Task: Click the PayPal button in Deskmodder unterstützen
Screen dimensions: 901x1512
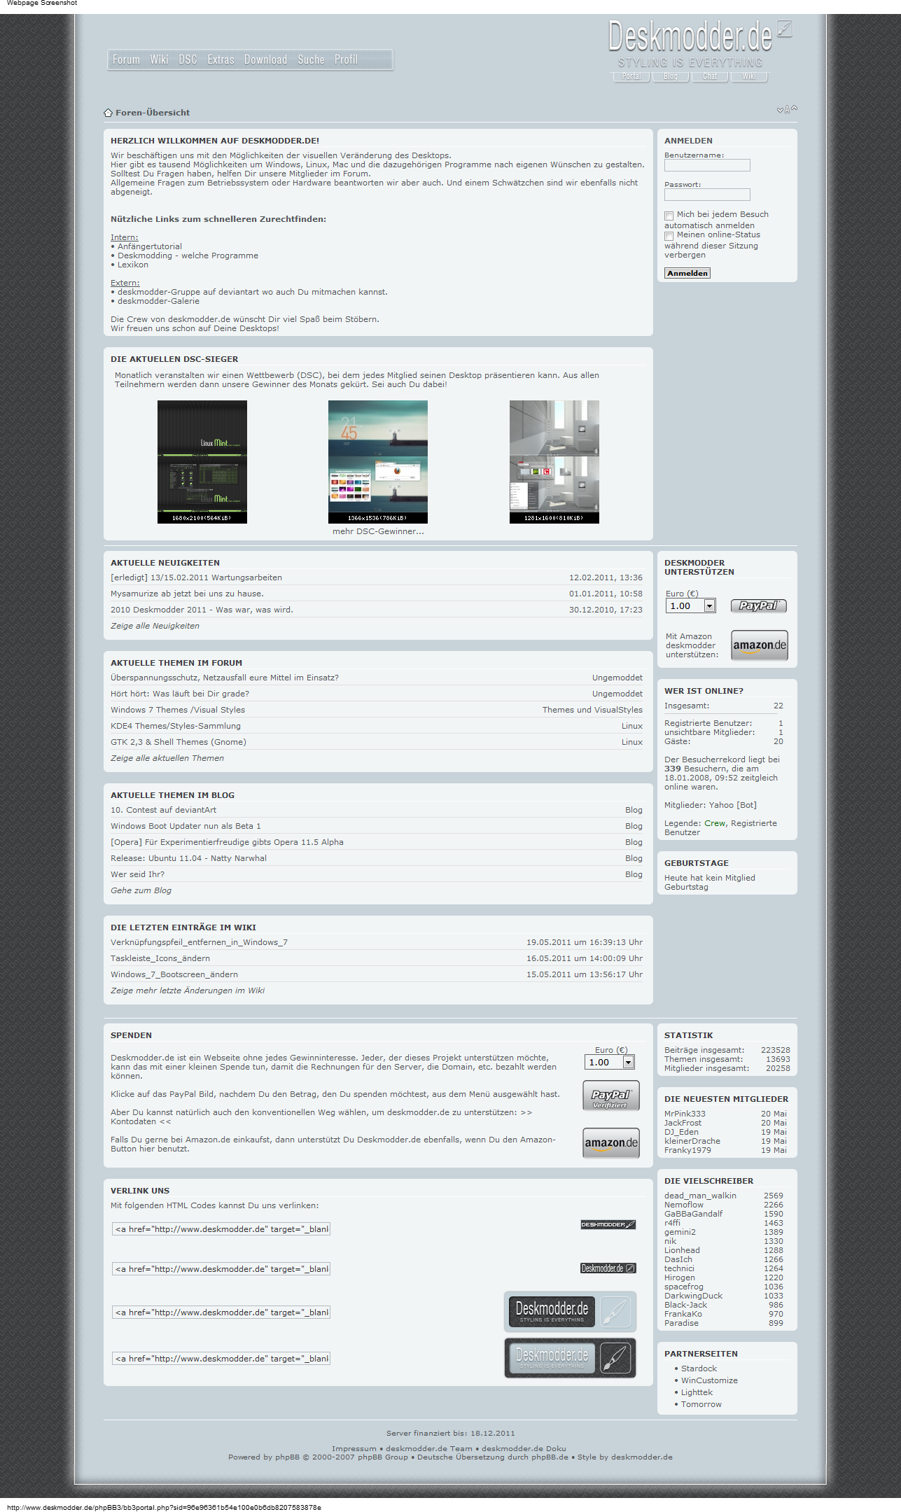Action: (759, 605)
